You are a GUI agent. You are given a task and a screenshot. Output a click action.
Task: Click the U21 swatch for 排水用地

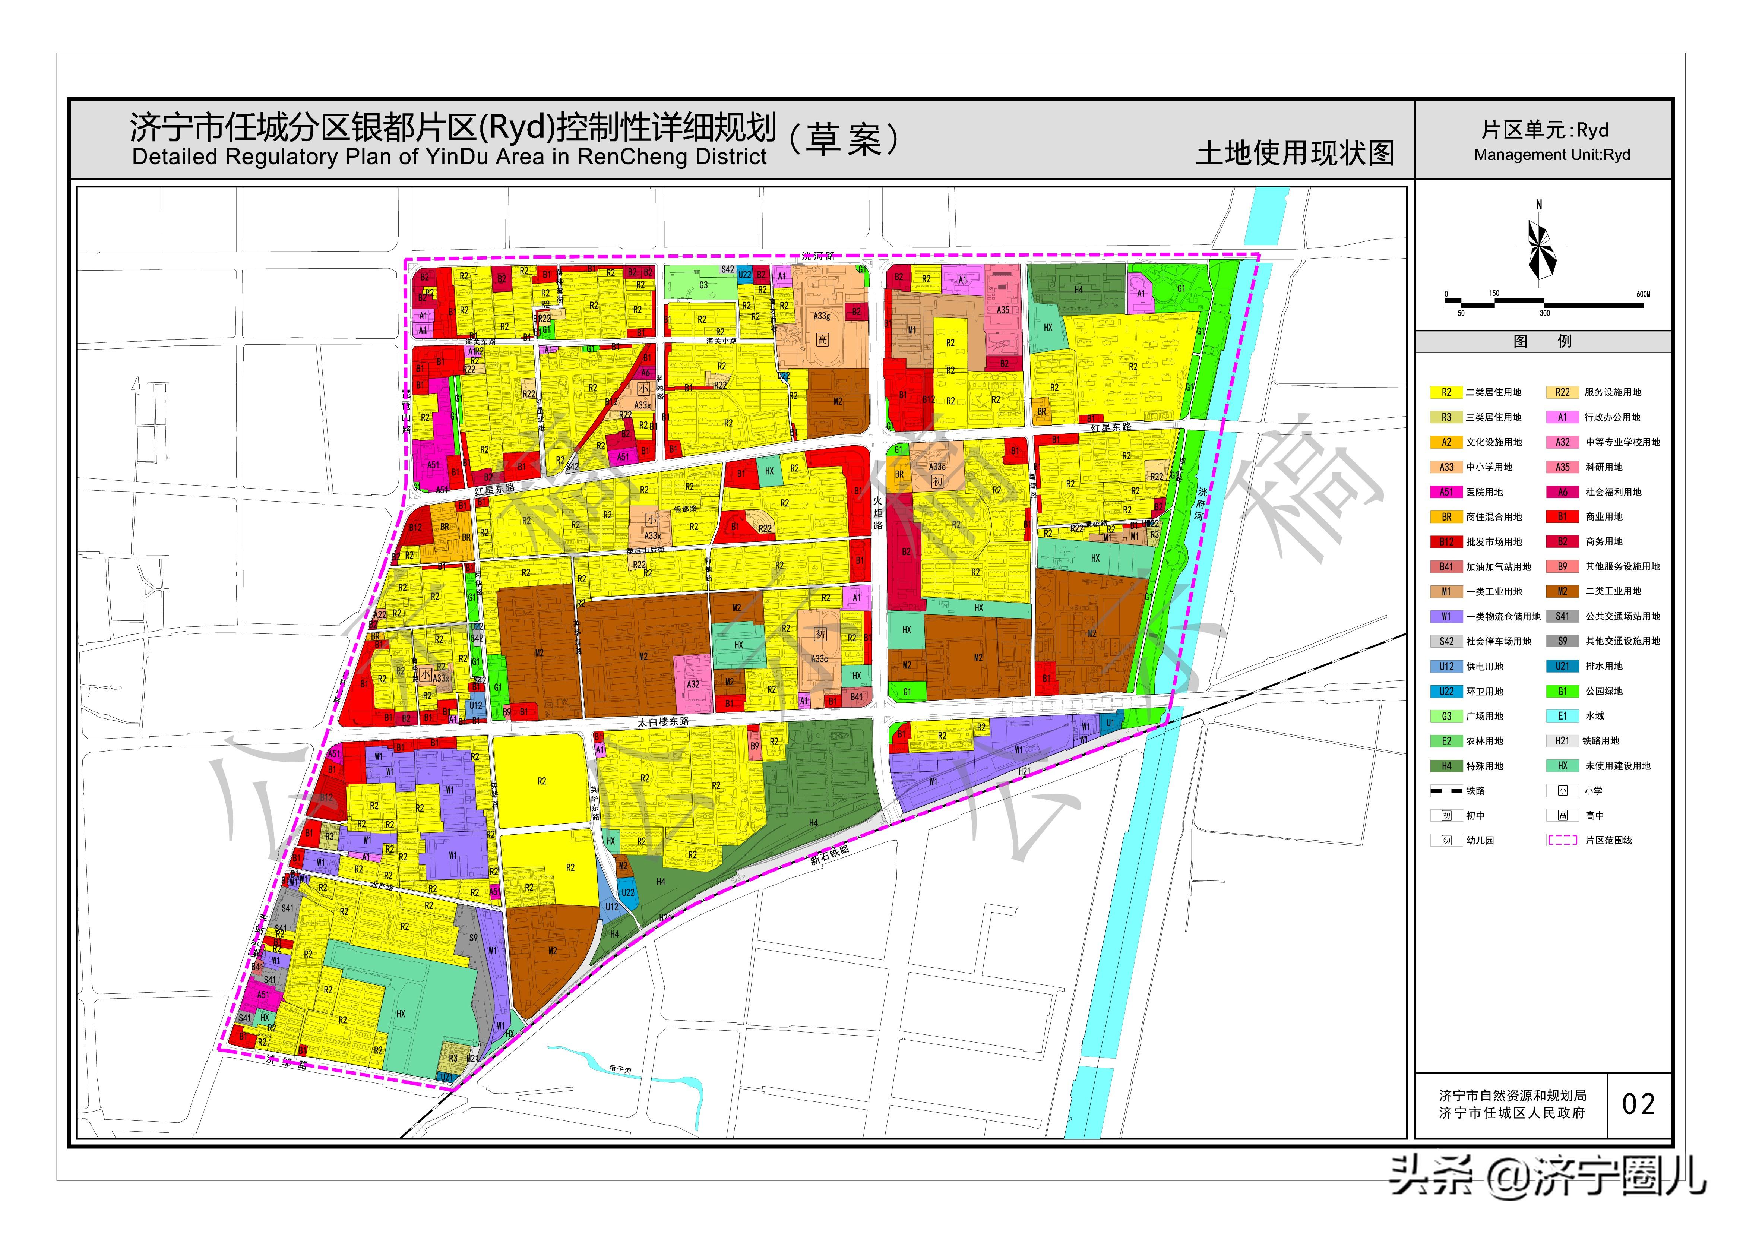[1562, 666]
